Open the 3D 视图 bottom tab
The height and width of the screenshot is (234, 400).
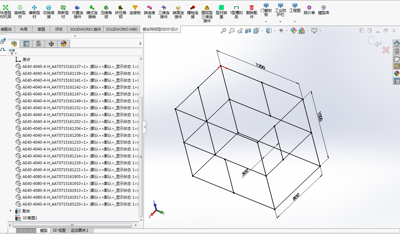[x=59, y=231]
